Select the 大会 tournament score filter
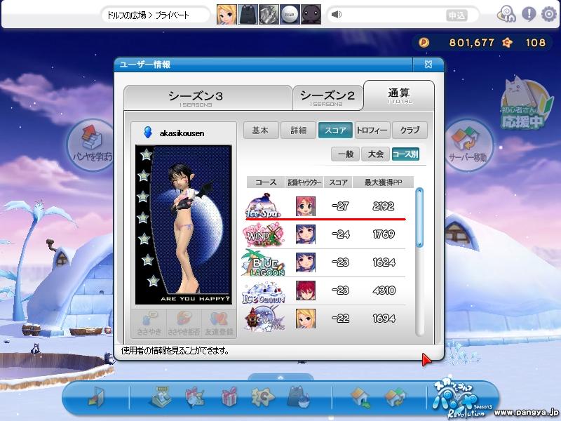 (376, 154)
